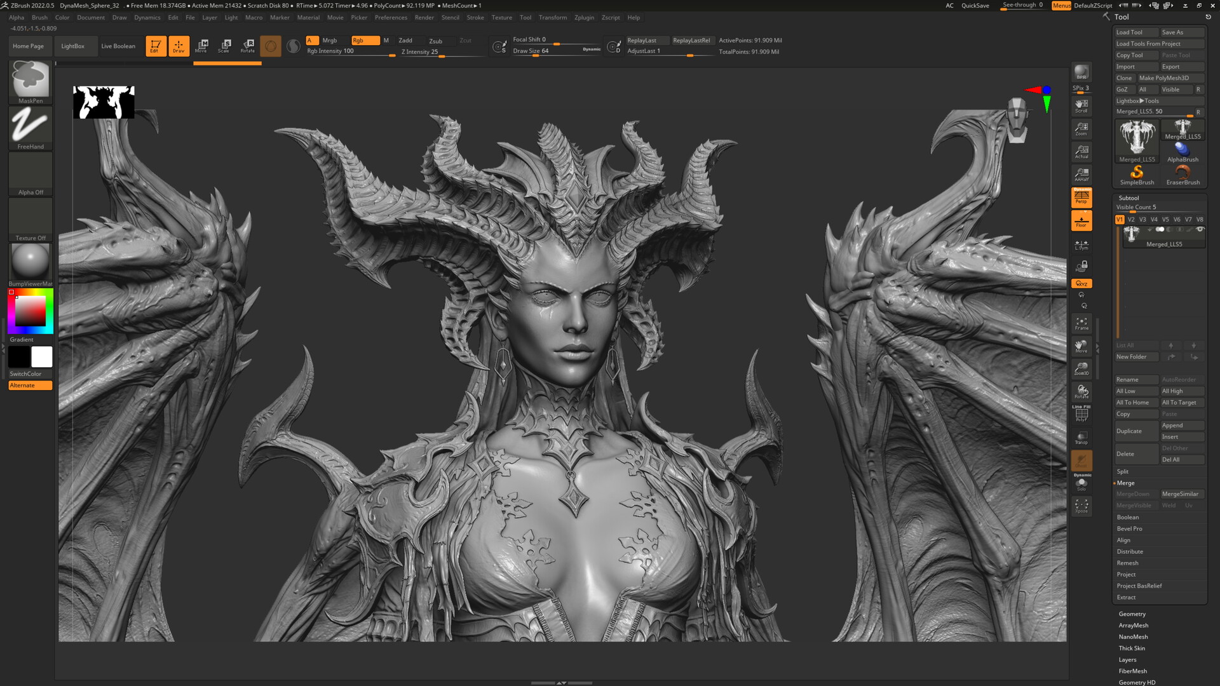Expand the Boolean subtool section
This screenshot has width=1220, height=686.
1127,517
